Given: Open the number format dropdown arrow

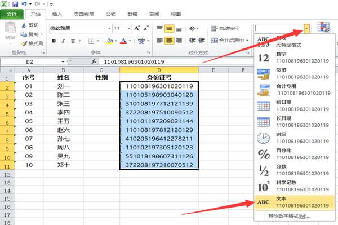Looking at the screenshot, I should coord(306,28).
